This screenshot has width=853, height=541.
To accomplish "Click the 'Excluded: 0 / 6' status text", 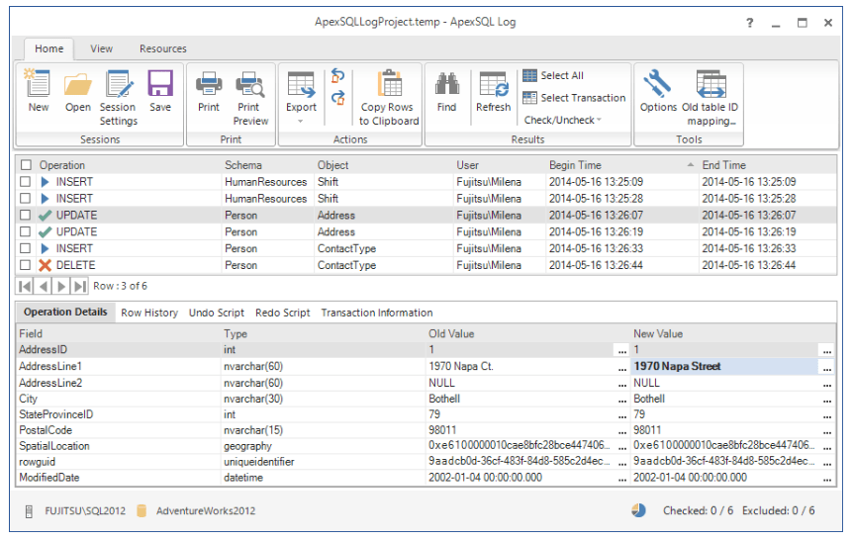I will 779,510.
